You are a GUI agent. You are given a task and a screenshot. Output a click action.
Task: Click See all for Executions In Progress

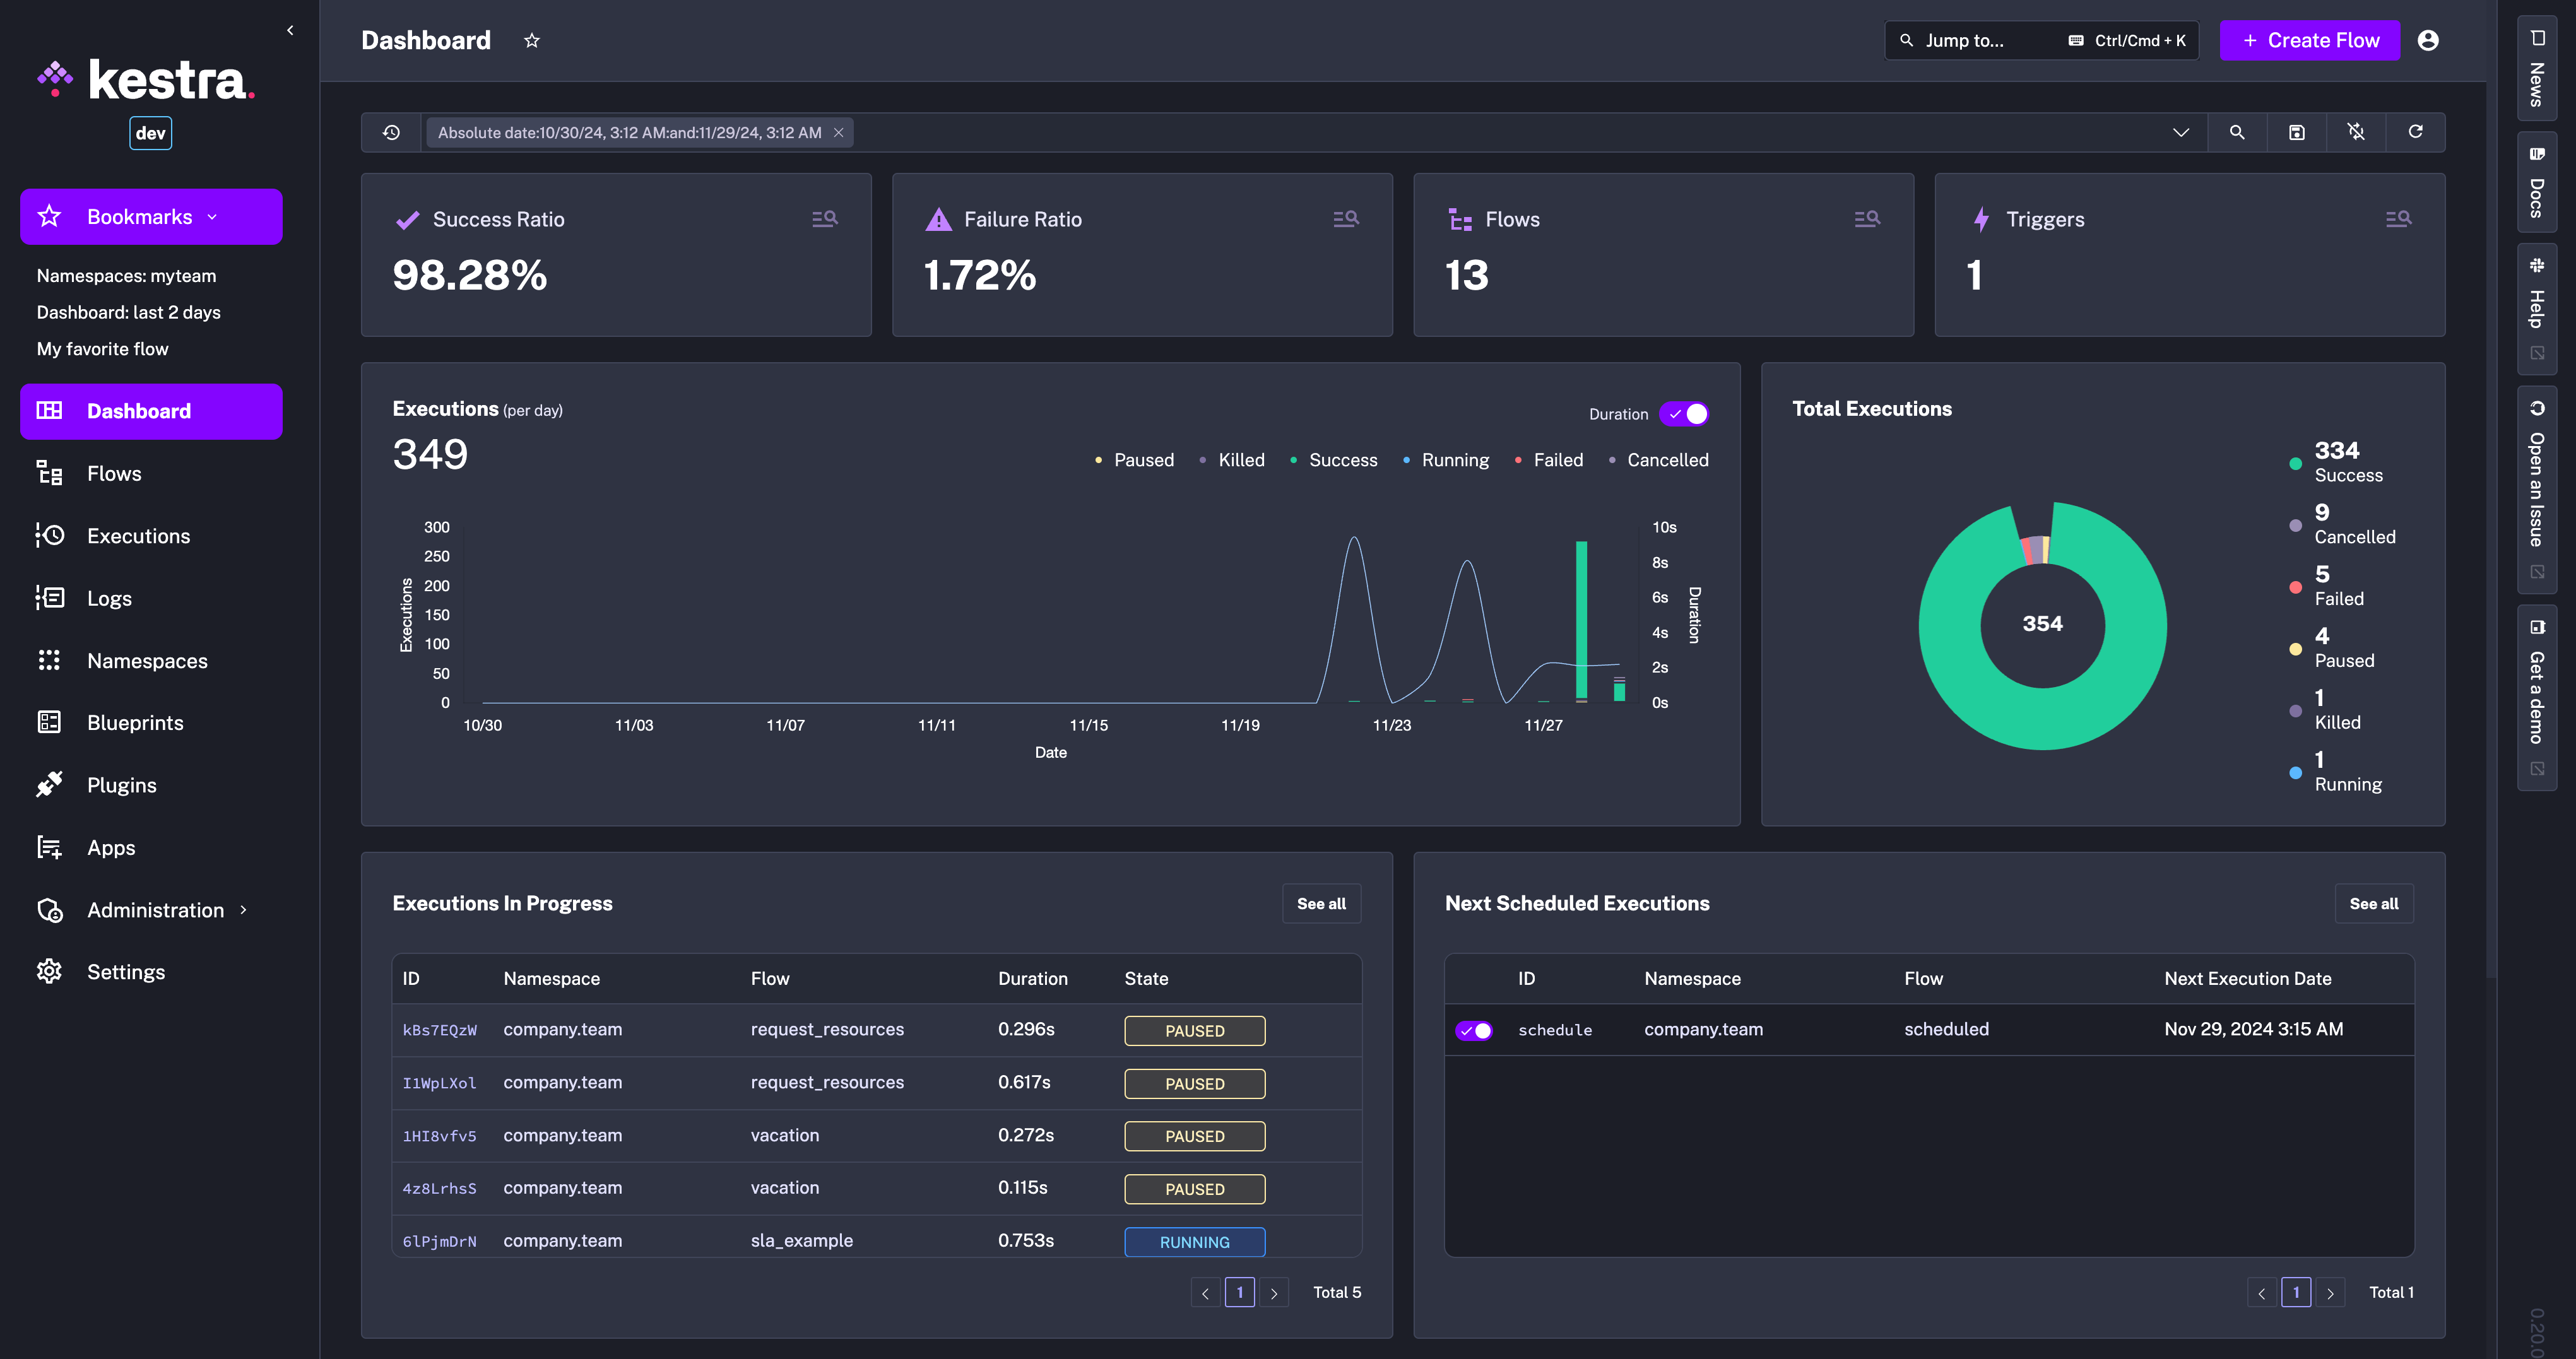[x=1321, y=904]
